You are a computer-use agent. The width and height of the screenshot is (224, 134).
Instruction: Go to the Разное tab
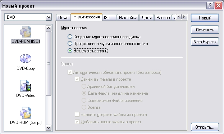pyautogui.click(x=163, y=18)
